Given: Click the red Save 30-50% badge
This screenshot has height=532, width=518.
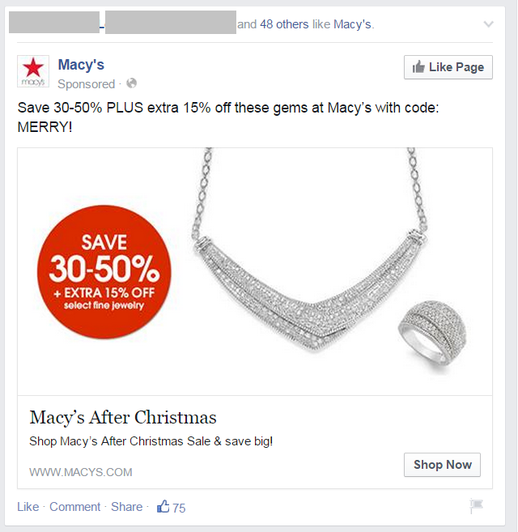Looking at the screenshot, I should [x=104, y=271].
